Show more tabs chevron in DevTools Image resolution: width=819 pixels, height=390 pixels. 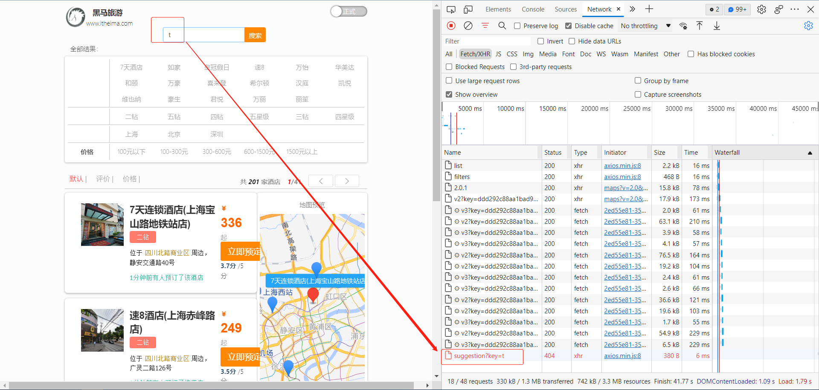coord(633,9)
